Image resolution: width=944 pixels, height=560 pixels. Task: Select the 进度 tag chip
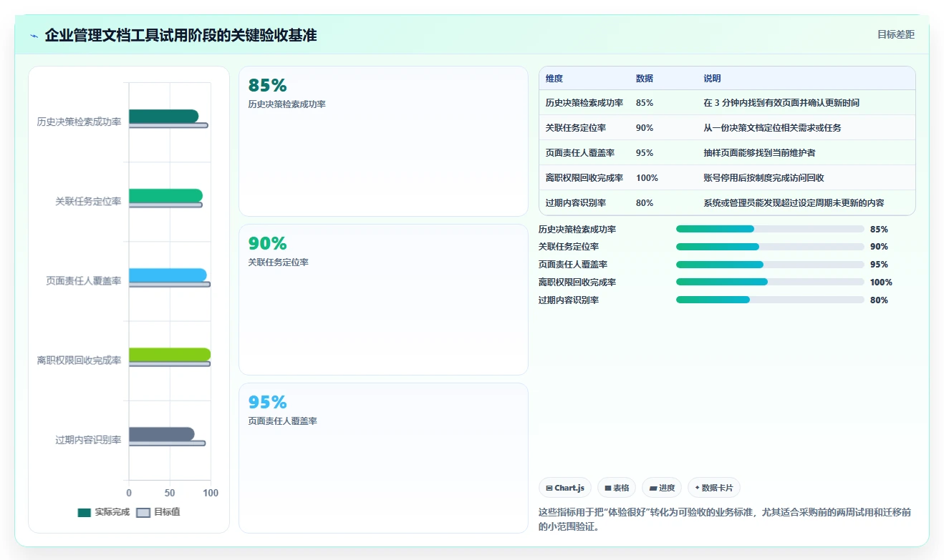click(662, 488)
